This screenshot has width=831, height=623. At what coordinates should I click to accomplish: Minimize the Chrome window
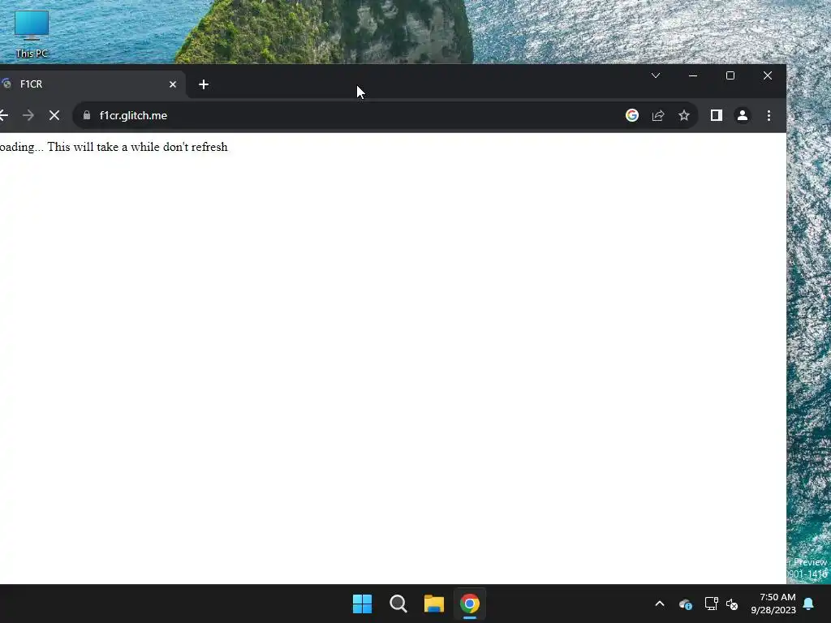tap(693, 75)
